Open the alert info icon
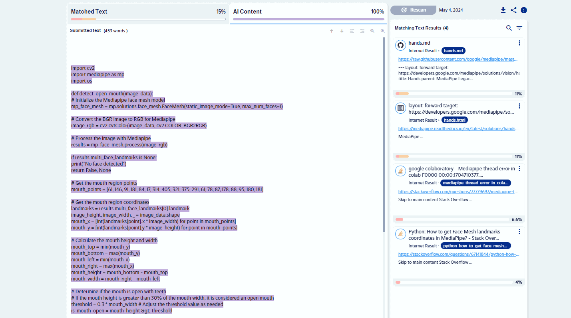This screenshot has width=571, height=318. (524, 10)
